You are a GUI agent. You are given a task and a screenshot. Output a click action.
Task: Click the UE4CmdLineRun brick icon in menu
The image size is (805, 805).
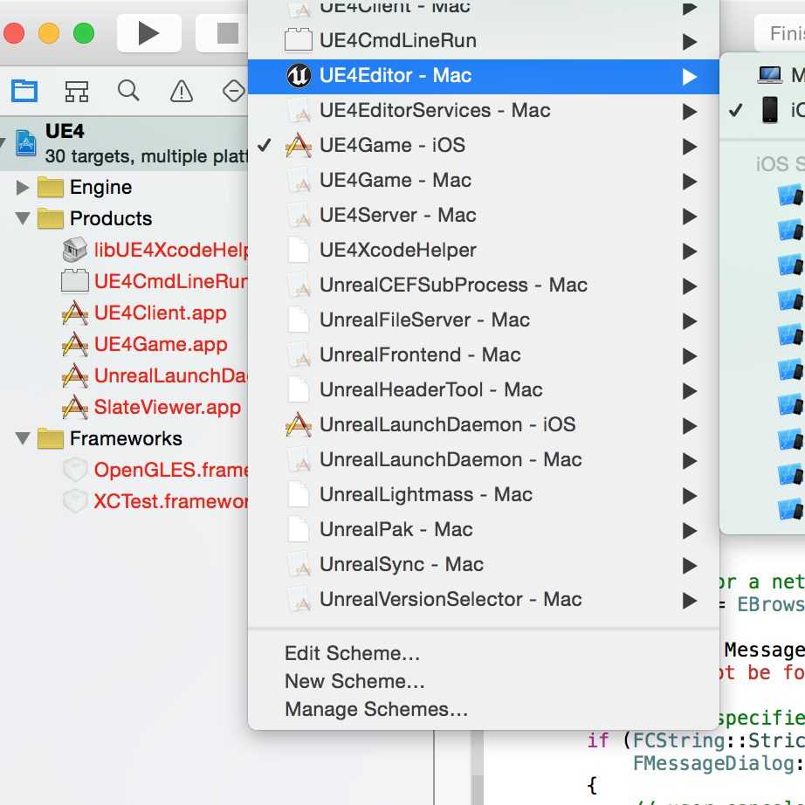pos(299,39)
